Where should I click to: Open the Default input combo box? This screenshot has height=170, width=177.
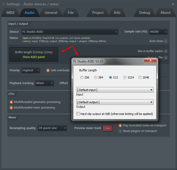(115, 90)
